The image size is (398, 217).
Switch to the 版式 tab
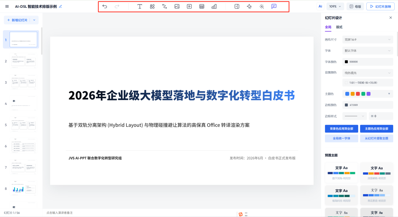pos(339,27)
